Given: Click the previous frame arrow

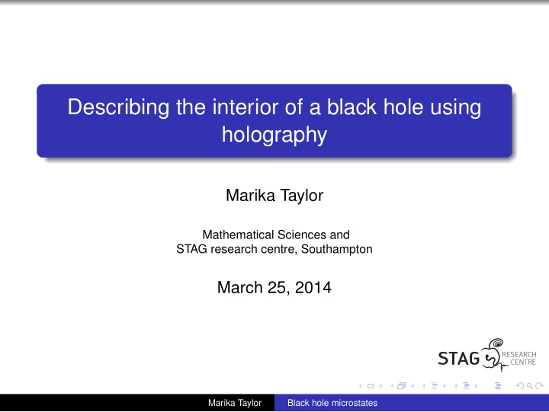Looking at the screenshot, I should (x=392, y=386).
